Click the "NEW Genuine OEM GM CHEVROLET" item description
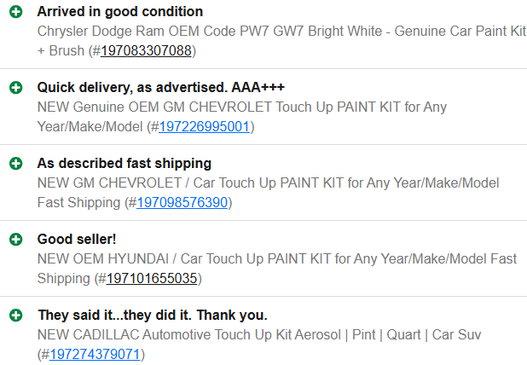Image resolution: width=527 pixels, height=365 pixels. pyautogui.click(x=241, y=107)
